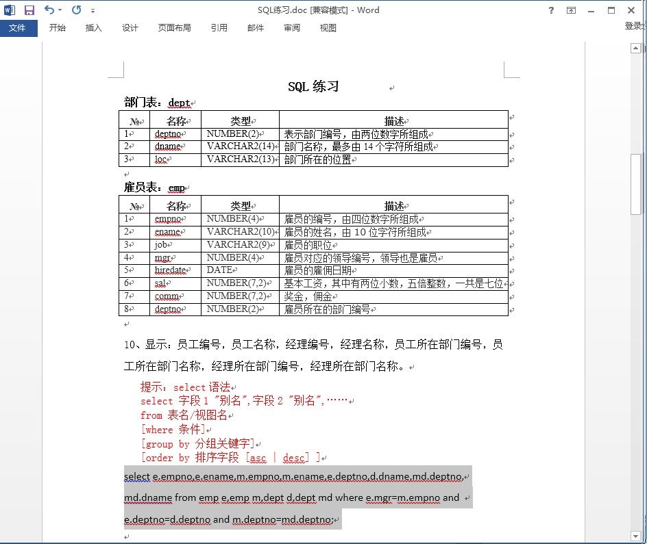Viewport: 647px width, 544px height.
Task: Click the 'VARCHAR2(14)' cell
Action: click(x=240, y=146)
